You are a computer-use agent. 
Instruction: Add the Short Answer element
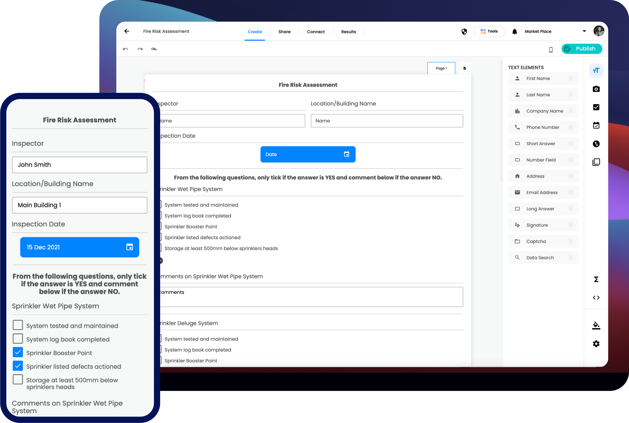(x=543, y=144)
